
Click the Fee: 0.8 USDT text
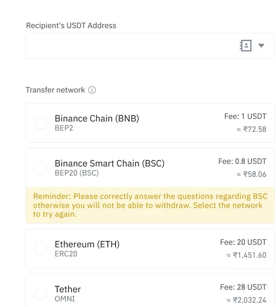point(242,162)
